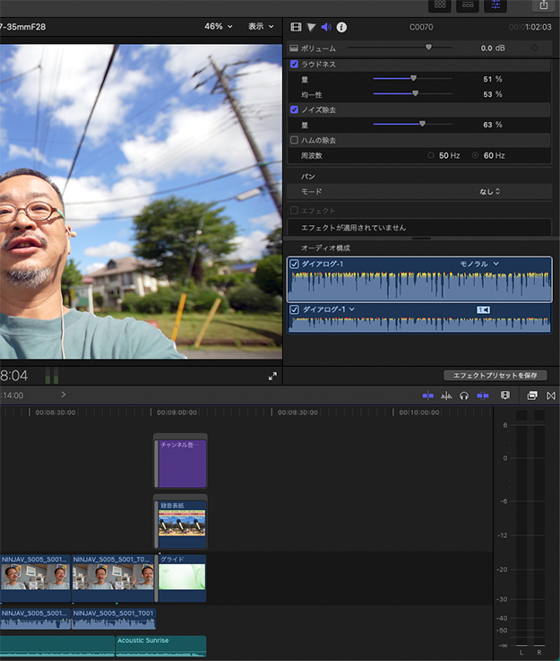Open clip appearance filmstrip icon
This screenshot has width=560, height=661.
[504, 396]
